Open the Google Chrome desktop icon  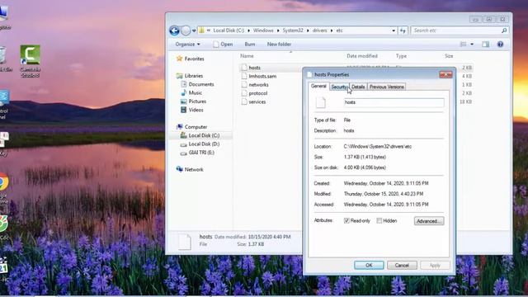[3, 182]
